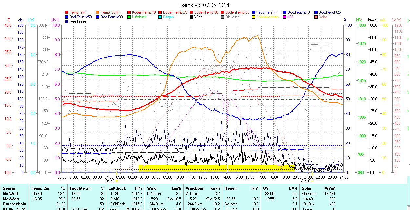
Task: Click the red Temp. 2m legend swatch
Action: (x=67, y=12)
